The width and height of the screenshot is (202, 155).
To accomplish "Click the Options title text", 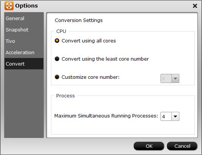I will point(26,6).
